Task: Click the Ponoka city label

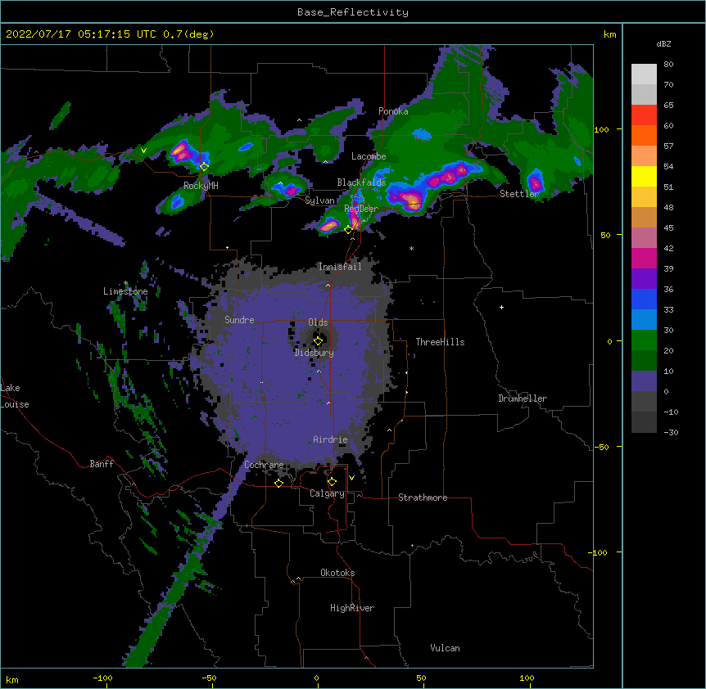Action: click(x=393, y=111)
